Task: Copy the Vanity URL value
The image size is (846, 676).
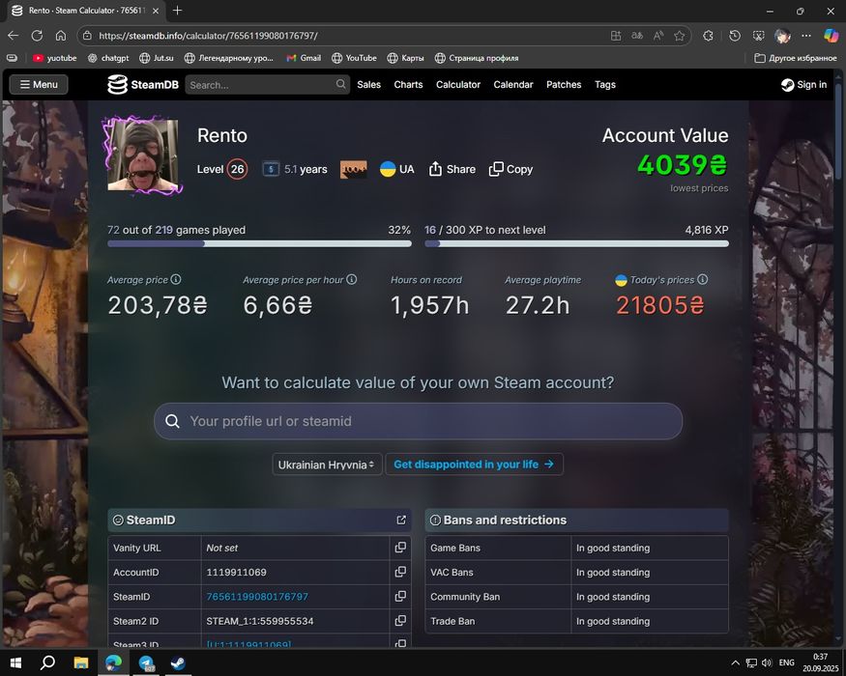Action: tap(400, 548)
